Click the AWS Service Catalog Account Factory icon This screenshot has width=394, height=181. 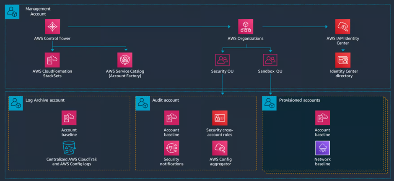coord(125,60)
